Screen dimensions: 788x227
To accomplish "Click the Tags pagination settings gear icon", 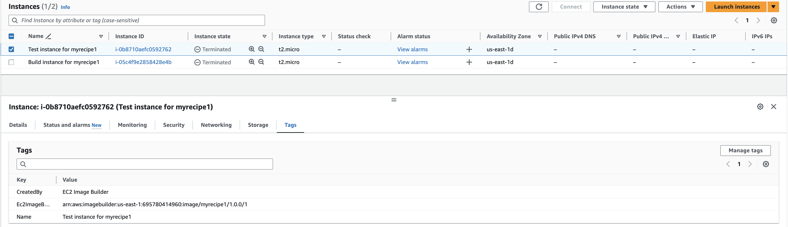I will pos(766,164).
